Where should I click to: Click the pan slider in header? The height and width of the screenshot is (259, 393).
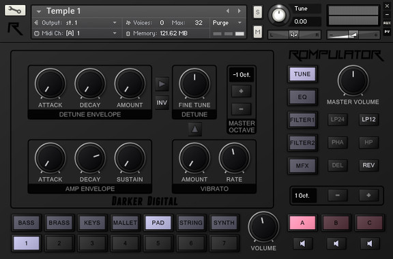(x=294, y=35)
